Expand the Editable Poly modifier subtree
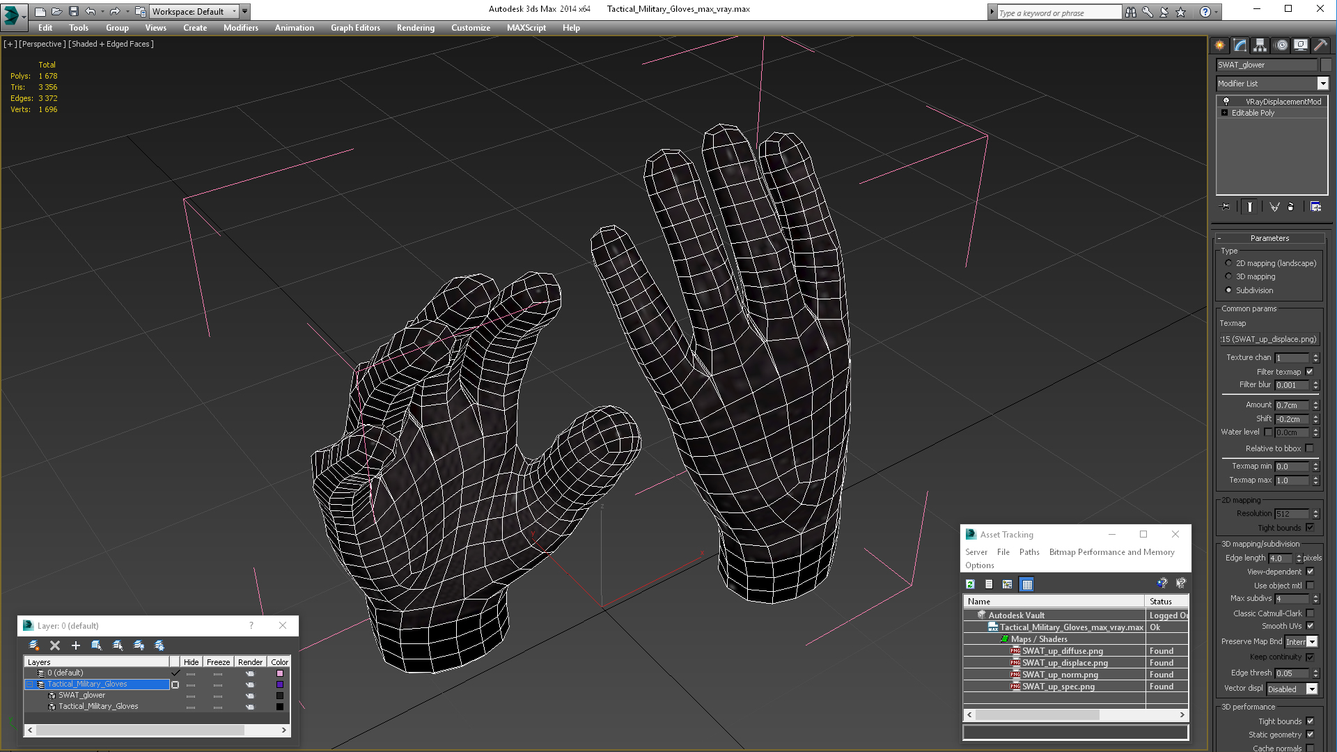Viewport: 1337px width, 752px height. tap(1224, 113)
